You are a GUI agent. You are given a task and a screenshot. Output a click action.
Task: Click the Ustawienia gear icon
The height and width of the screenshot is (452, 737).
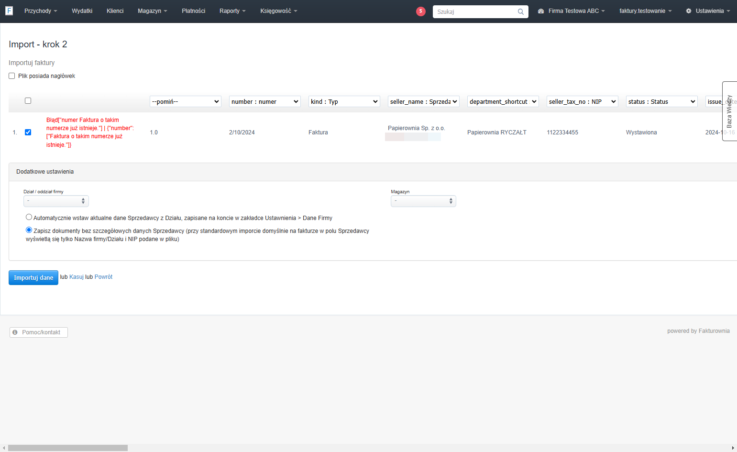pyautogui.click(x=689, y=11)
